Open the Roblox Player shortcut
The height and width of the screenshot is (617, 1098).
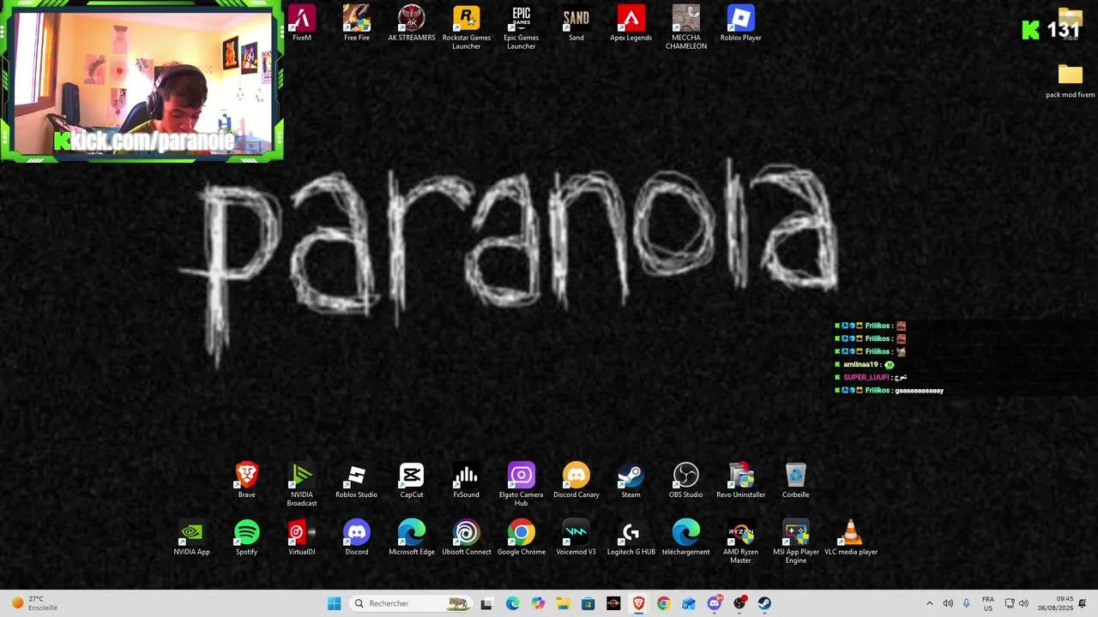click(741, 23)
